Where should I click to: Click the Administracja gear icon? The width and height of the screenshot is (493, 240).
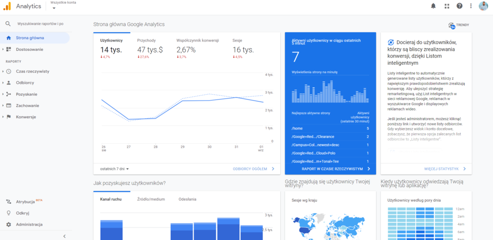click(8, 224)
